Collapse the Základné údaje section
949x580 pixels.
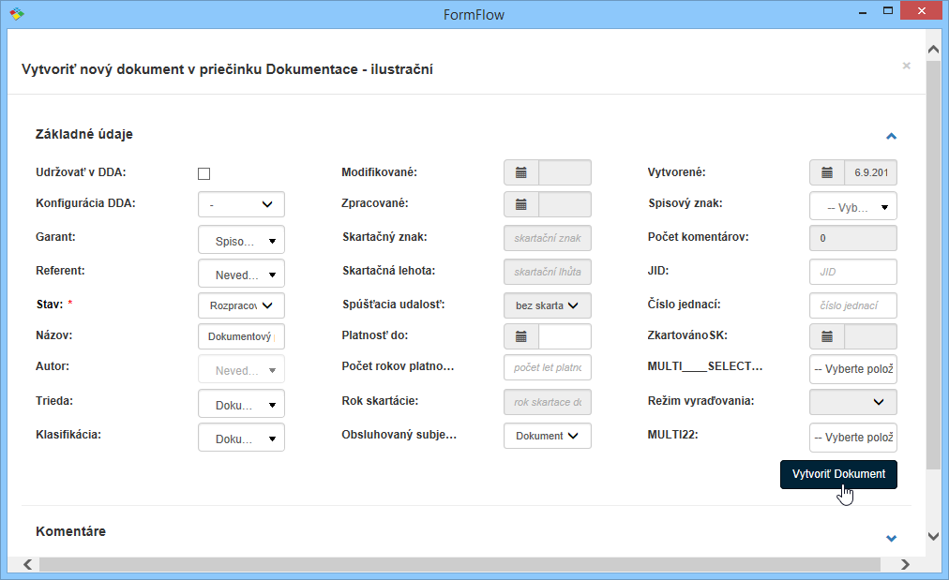coord(891,136)
